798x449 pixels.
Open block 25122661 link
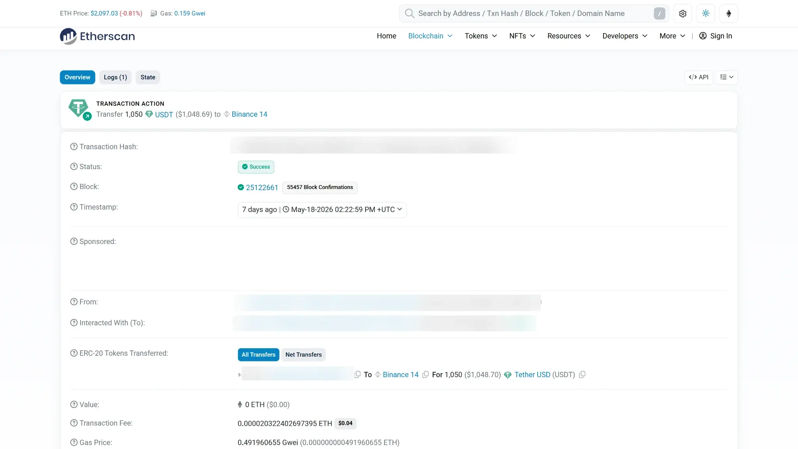[x=262, y=187]
